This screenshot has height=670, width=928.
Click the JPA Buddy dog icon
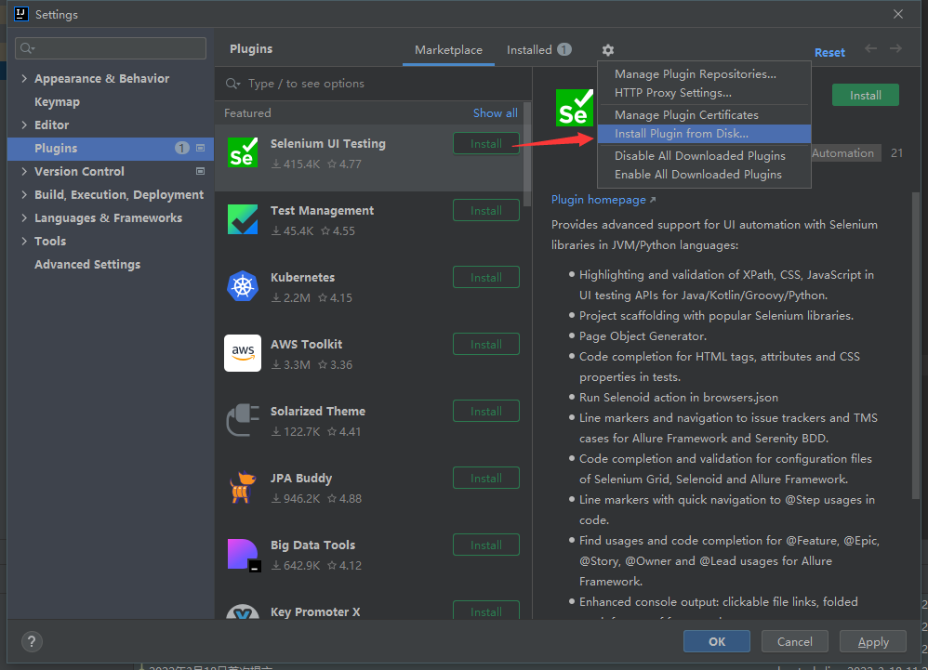click(x=243, y=487)
